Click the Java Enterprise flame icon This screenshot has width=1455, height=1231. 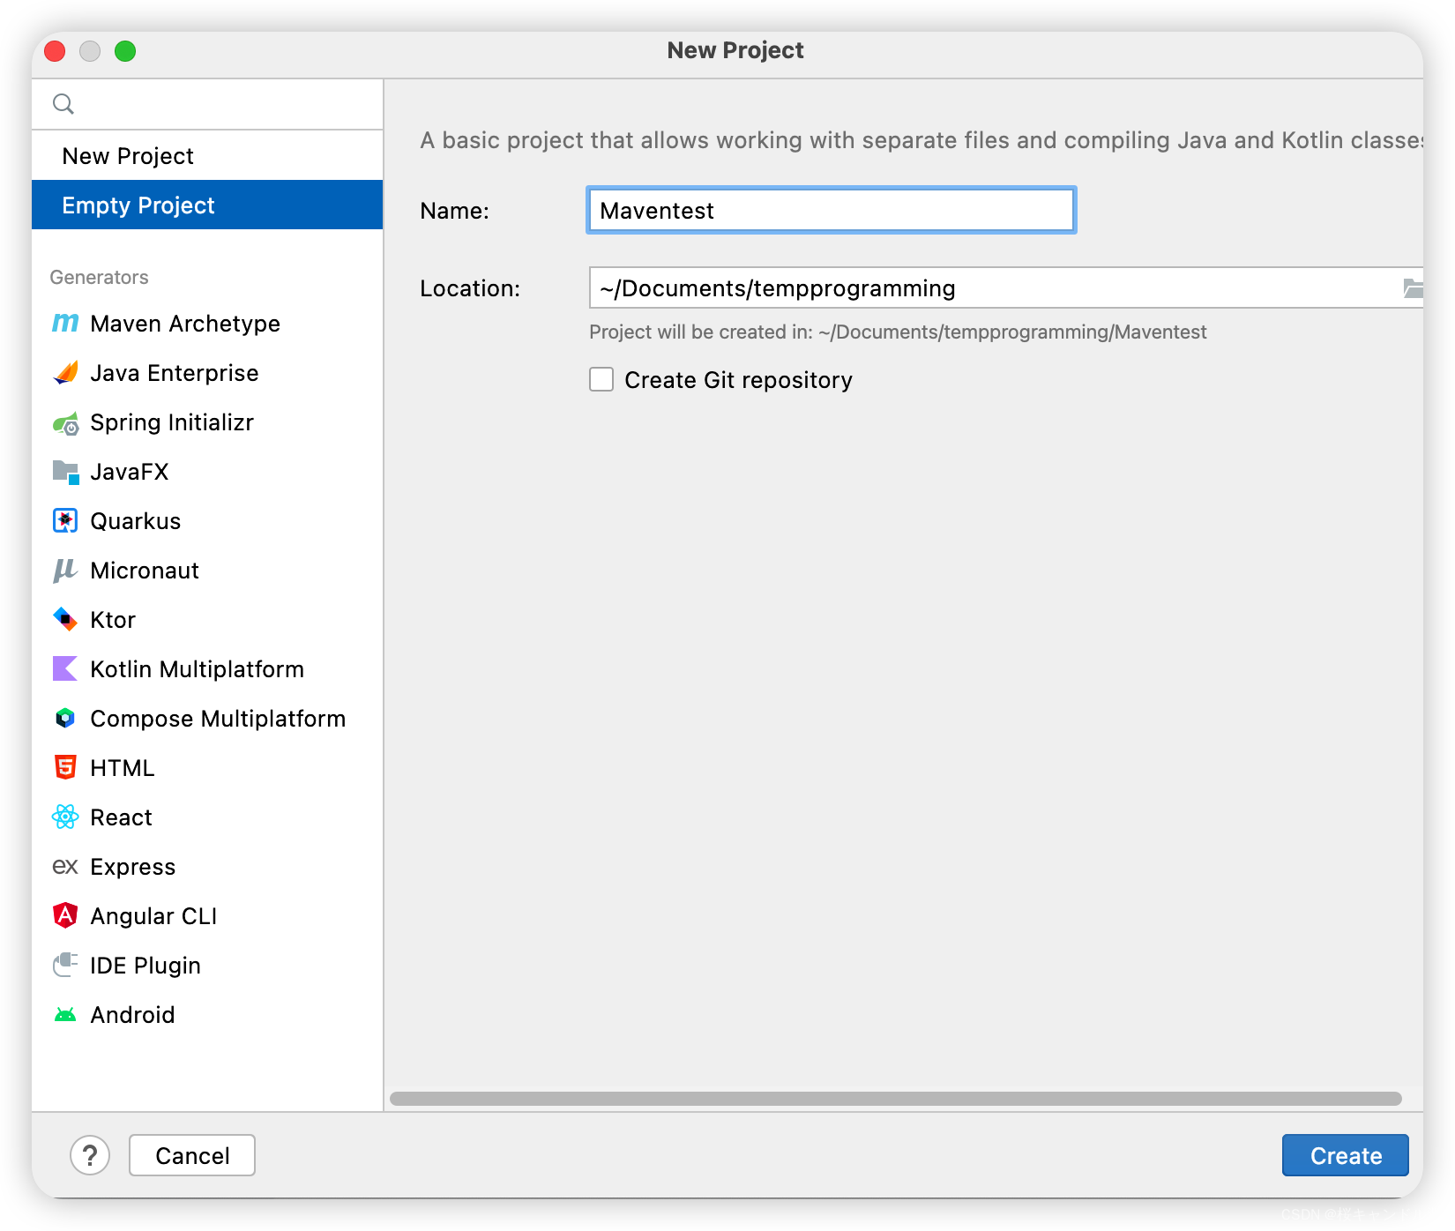coord(65,373)
